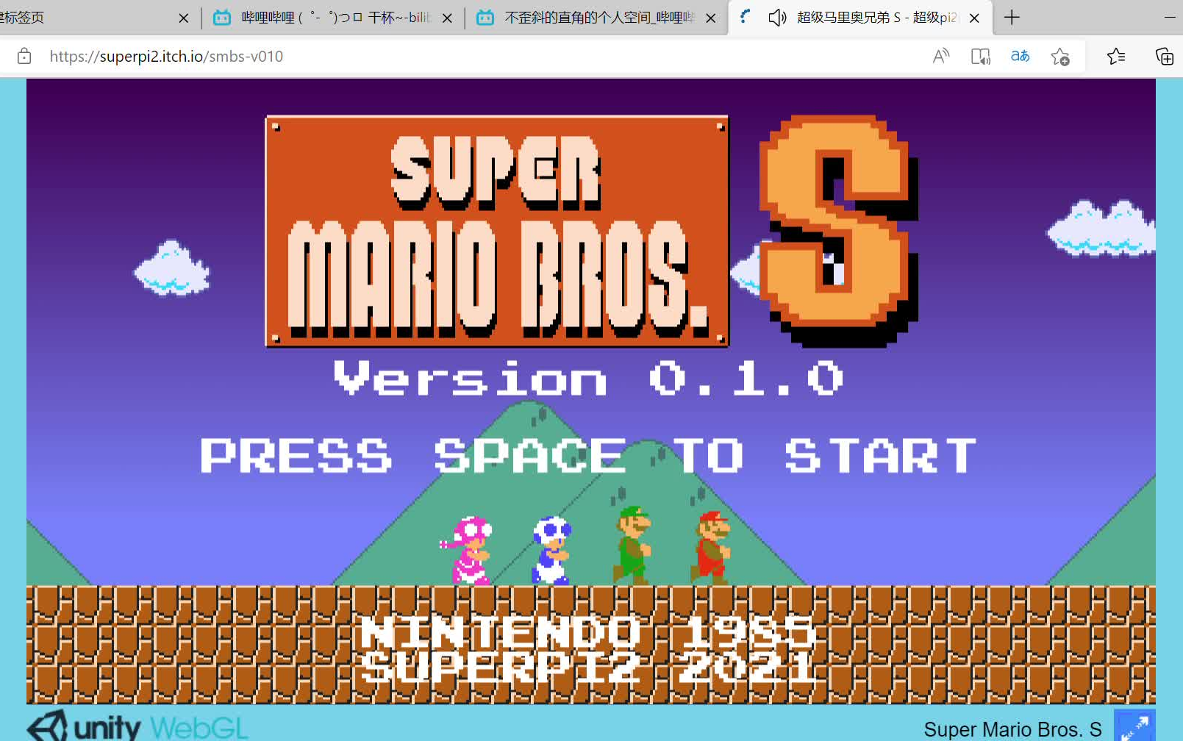View site information lock icon

pyautogui.click(x=24, y=56)
